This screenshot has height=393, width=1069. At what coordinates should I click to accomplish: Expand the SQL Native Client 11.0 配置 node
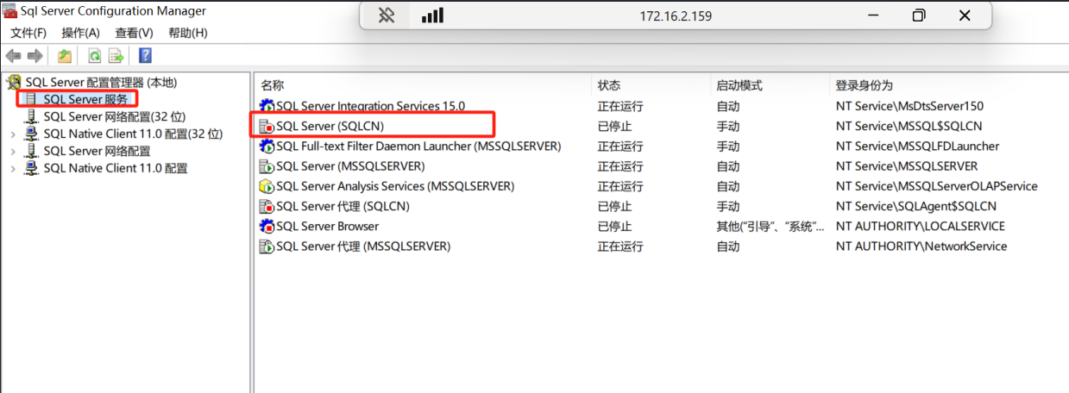[x=13, y=169]
